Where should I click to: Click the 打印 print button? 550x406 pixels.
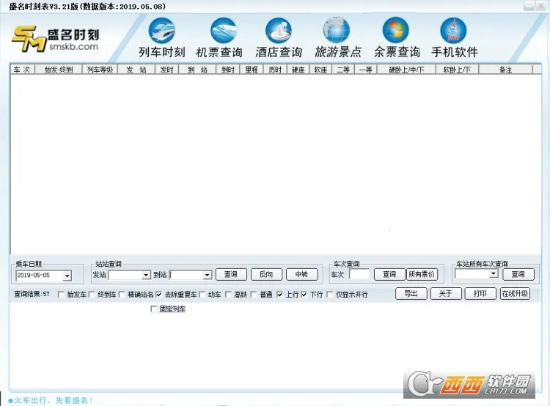(480, 293)
